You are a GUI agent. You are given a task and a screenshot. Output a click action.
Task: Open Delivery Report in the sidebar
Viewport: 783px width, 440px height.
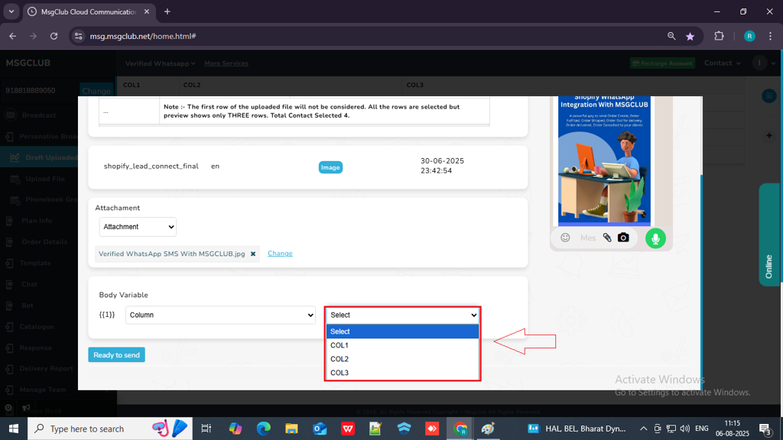[46, 369]
